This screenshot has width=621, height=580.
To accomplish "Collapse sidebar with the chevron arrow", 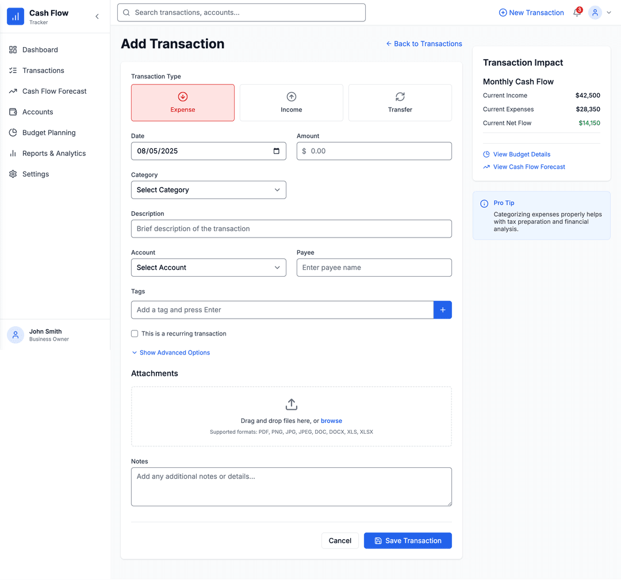I will [x=97, y=17].
